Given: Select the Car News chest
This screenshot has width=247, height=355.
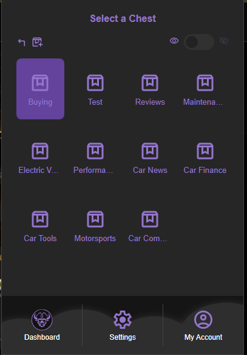Looking at the screenshot, I should coord(150,157).
